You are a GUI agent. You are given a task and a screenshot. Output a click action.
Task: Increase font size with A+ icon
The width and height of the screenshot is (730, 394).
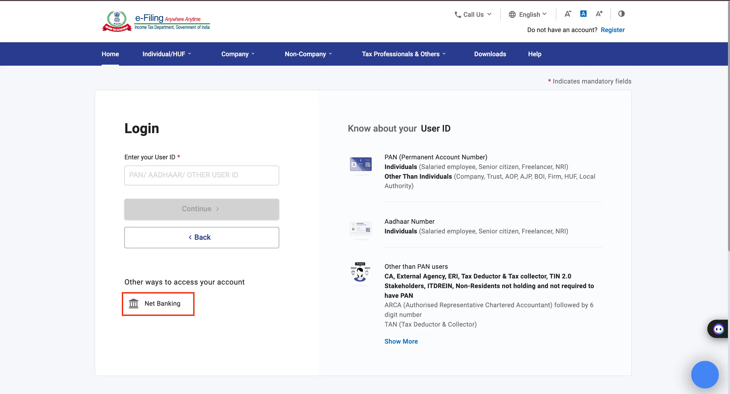click(x=599, y=13)
